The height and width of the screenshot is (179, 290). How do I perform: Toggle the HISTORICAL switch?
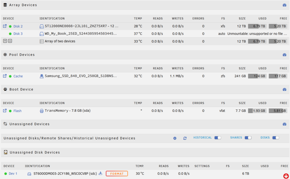[218, 138]
